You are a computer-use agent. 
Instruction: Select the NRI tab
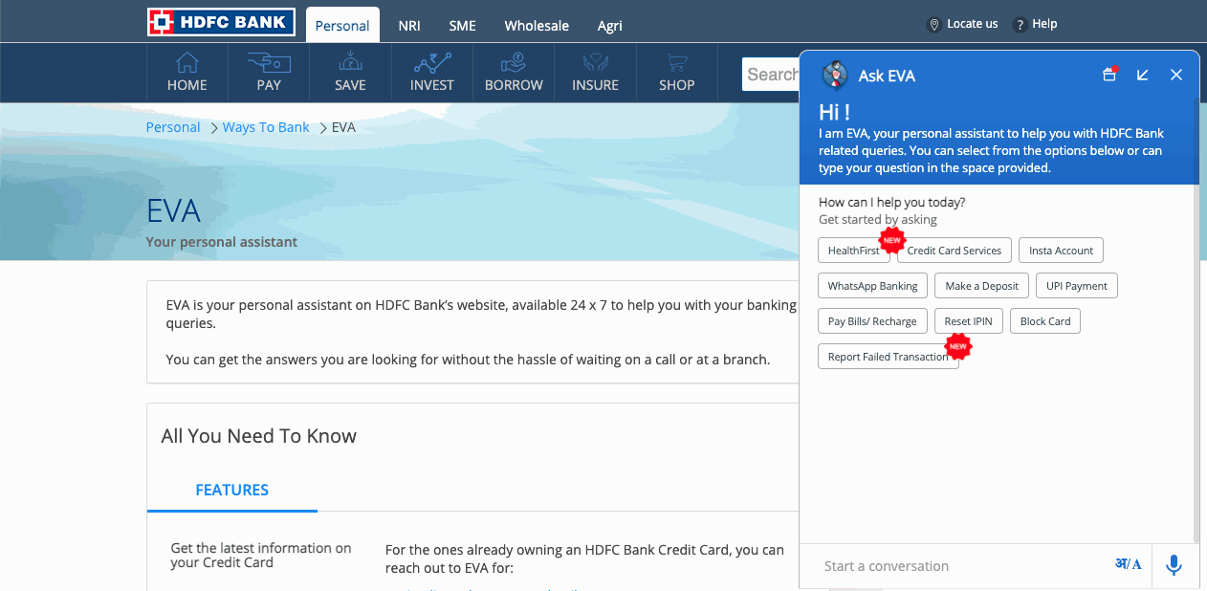coord(409,26)
